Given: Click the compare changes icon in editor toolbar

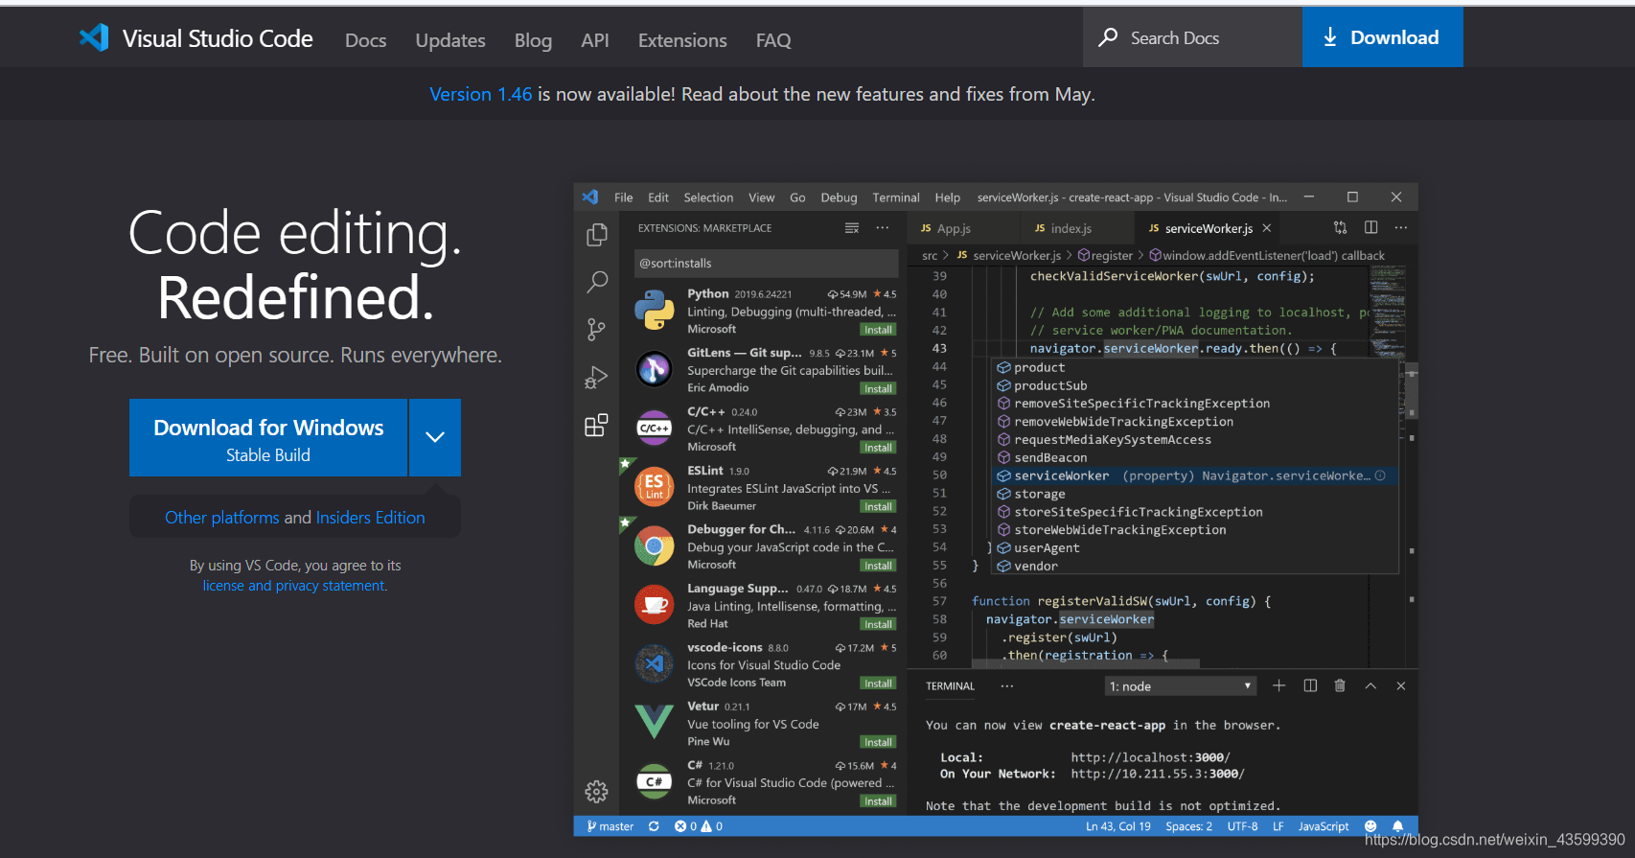Looking at the screenshot, I should [x=1340, y=227].
